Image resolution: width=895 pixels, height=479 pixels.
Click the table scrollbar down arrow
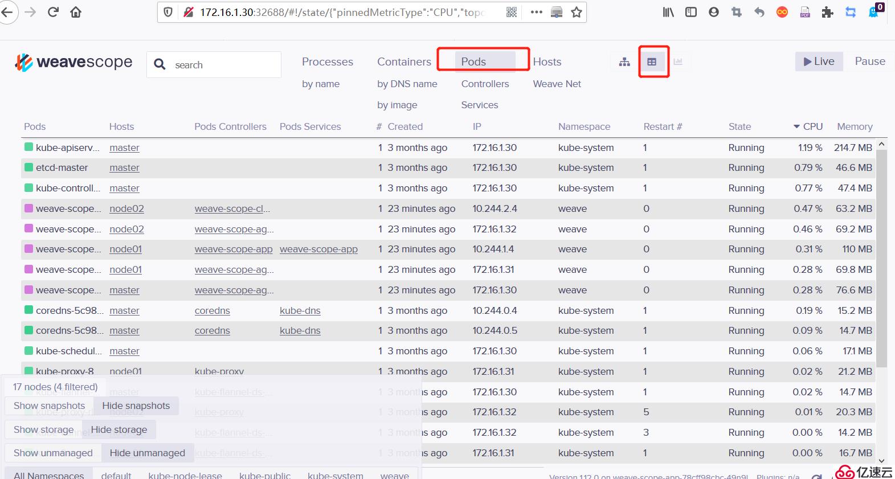click(x=881, y=461)
